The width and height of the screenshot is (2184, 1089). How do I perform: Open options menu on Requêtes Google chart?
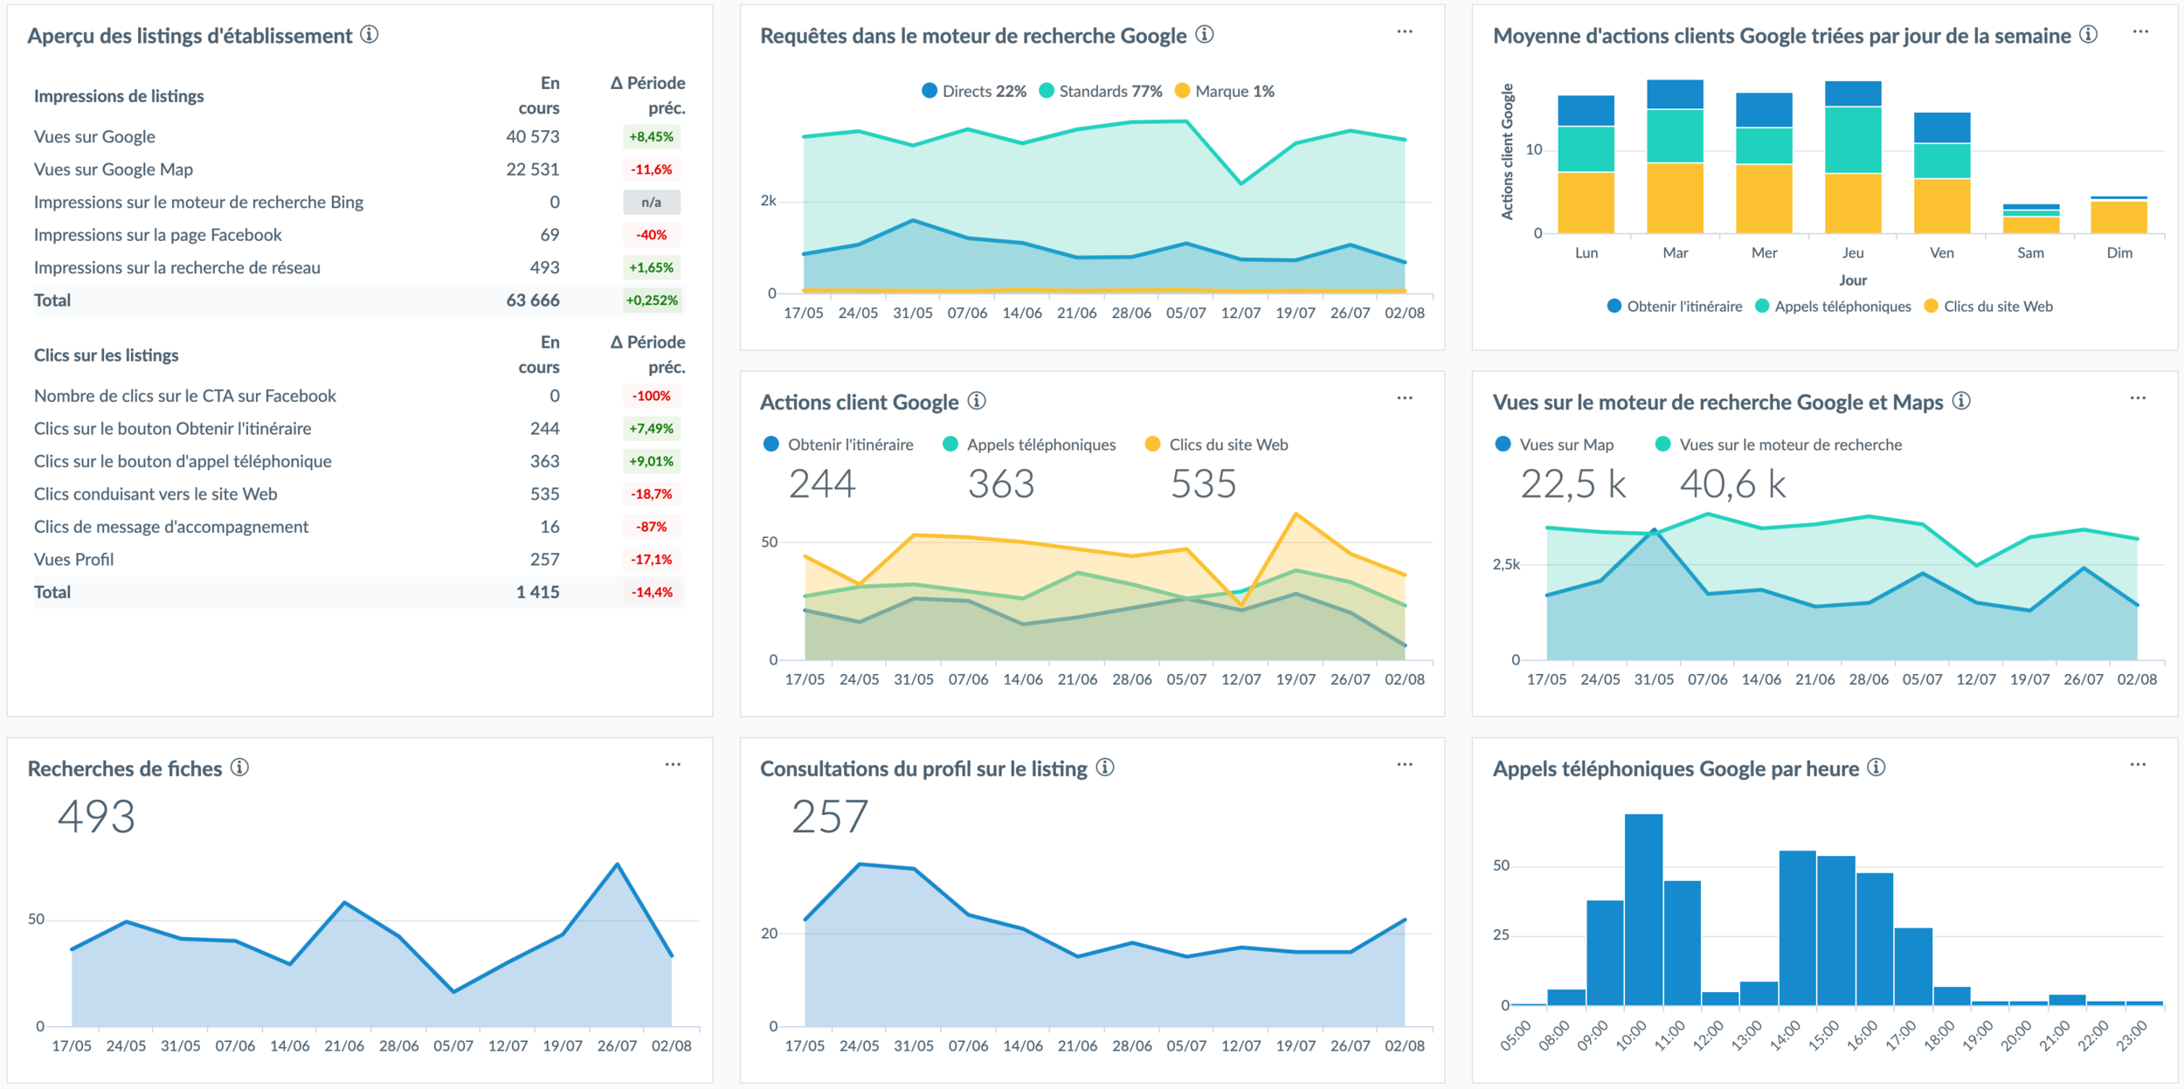coord(1405,32)
